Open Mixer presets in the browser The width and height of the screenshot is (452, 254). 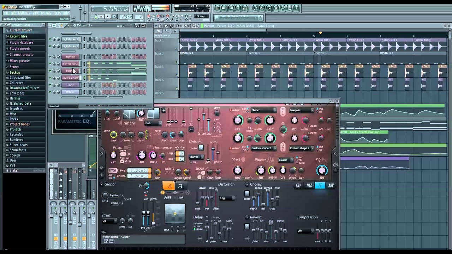pyautogui.click(x=19, y=61)
